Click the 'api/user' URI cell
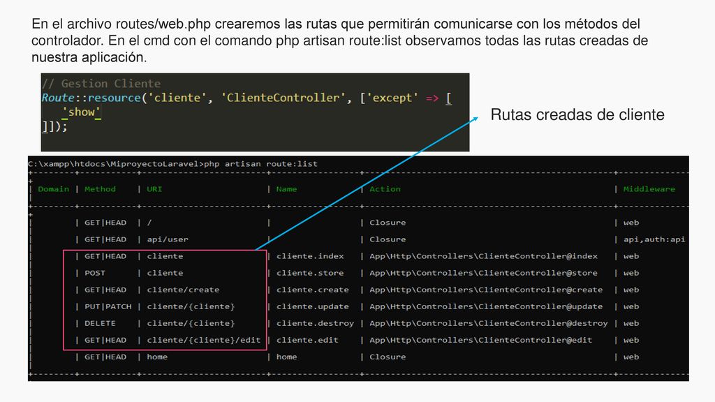Screen dimensions: 715x402 point(168,239)
